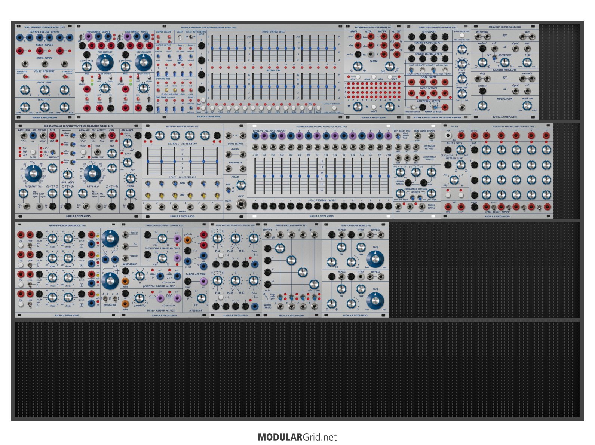The height and width of the screenshot is (445, 595).
Task: Click the third sensitivity knob on Triple Envelope Follower
Action: coord(64,107)
